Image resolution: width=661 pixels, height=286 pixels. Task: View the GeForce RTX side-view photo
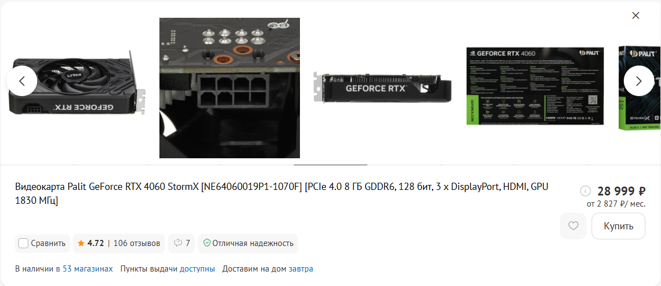pyautogui.click(x=383, y=87)
